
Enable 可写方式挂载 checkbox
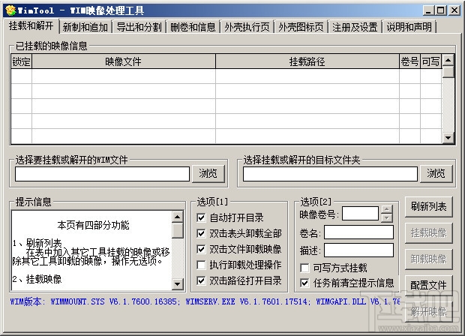(x=304, y=268)
